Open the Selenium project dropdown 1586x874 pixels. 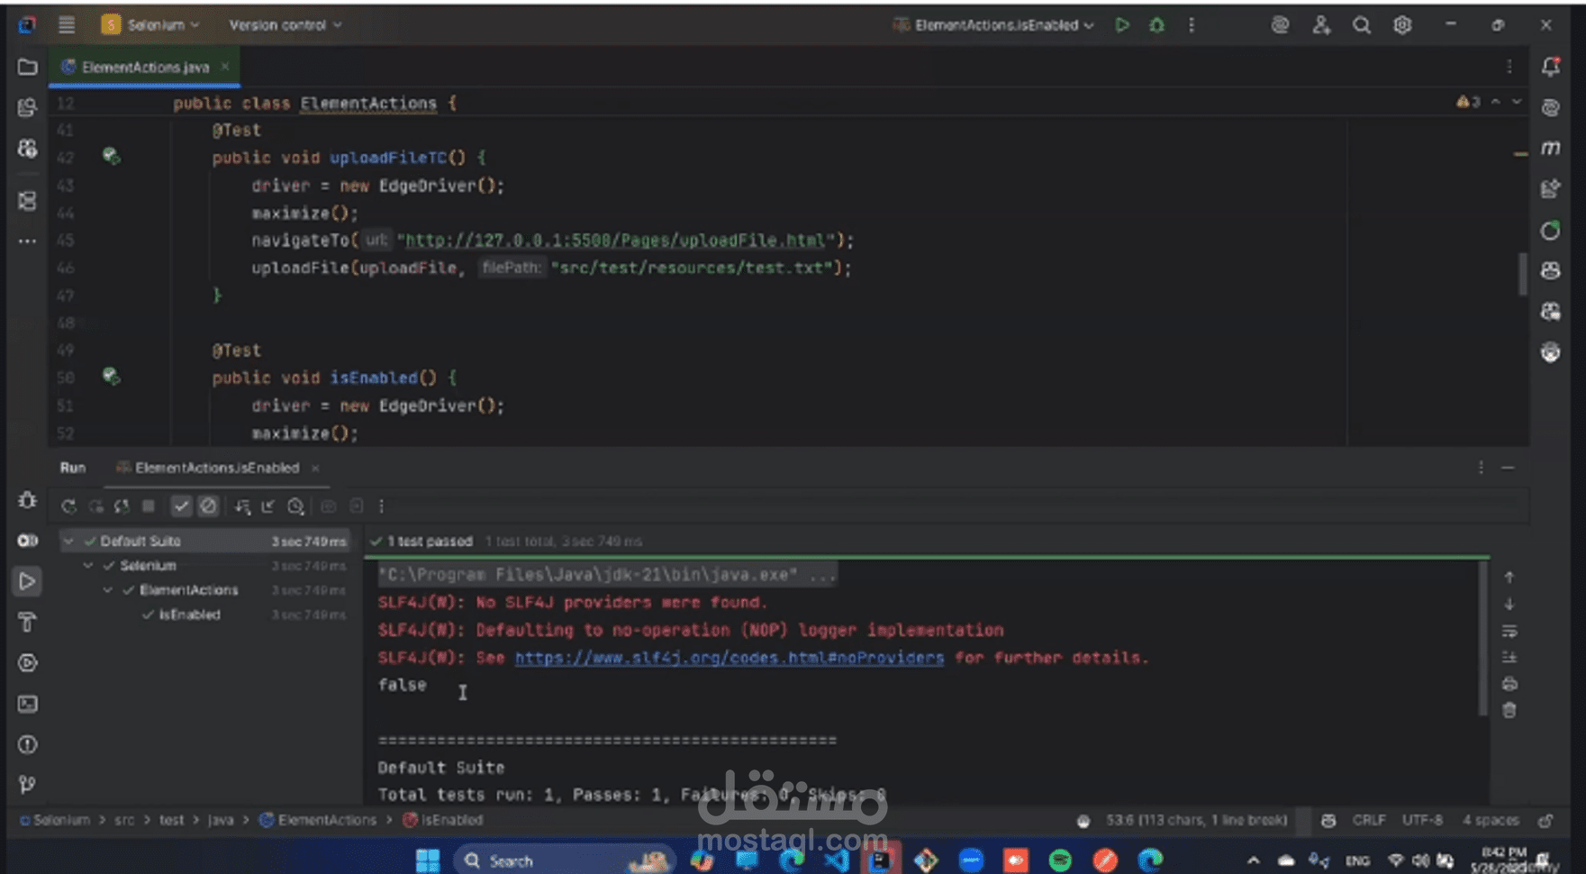coord(151,25)
